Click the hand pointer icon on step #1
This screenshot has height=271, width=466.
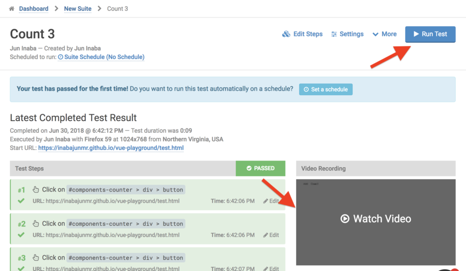(36, 190)
